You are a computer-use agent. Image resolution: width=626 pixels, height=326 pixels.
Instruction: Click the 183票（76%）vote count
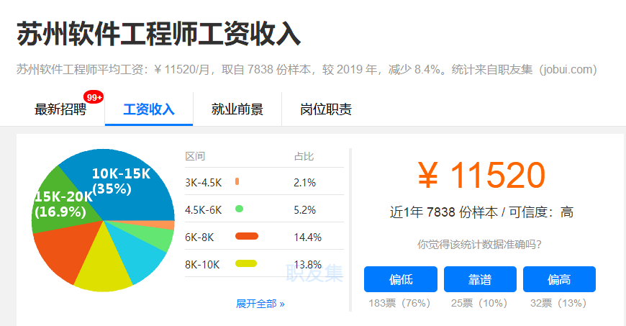(x=399, y=303)
